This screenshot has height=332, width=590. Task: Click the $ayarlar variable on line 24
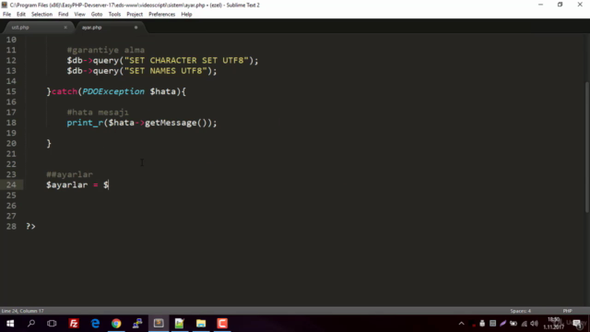coord(66,184)
